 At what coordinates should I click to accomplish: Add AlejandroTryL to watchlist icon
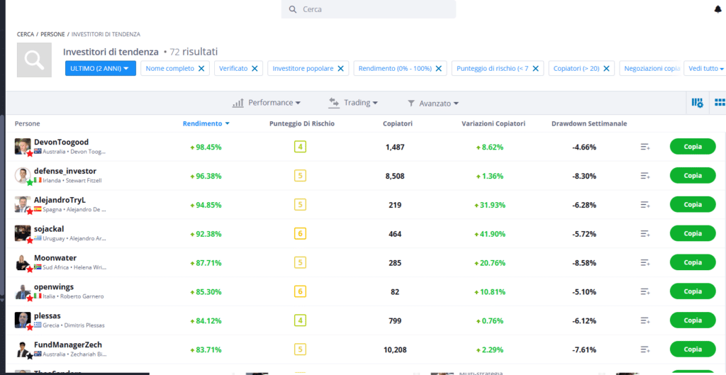[645, 205]
